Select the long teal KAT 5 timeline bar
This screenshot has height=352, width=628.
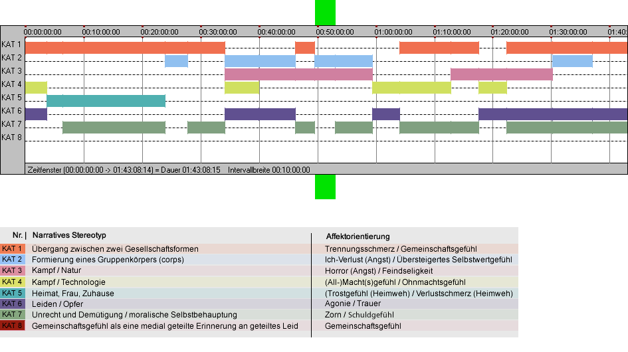pos(106,101)
